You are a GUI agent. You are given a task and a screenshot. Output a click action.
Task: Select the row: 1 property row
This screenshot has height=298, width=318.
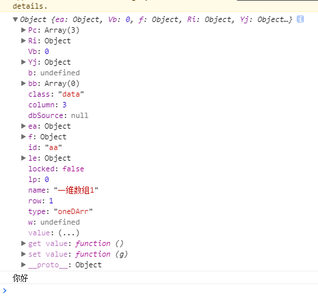coord(41,201)
